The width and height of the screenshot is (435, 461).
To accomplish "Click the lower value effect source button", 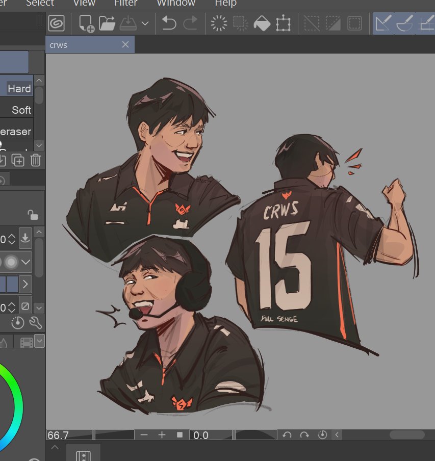I will [25, 306].
